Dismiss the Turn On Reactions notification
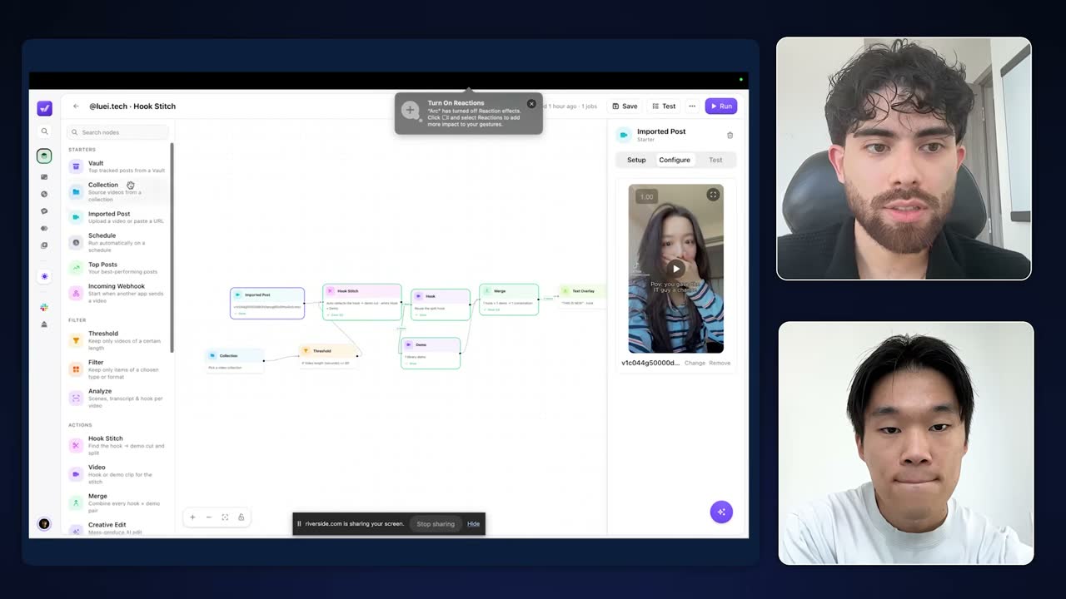The image size is (1066, 599). tap(531, 104)
